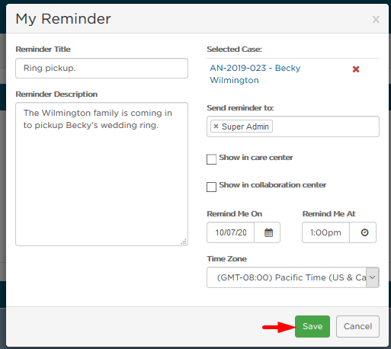Open the calendar date picker icon
391x349 pixels.
pos(268,232)
